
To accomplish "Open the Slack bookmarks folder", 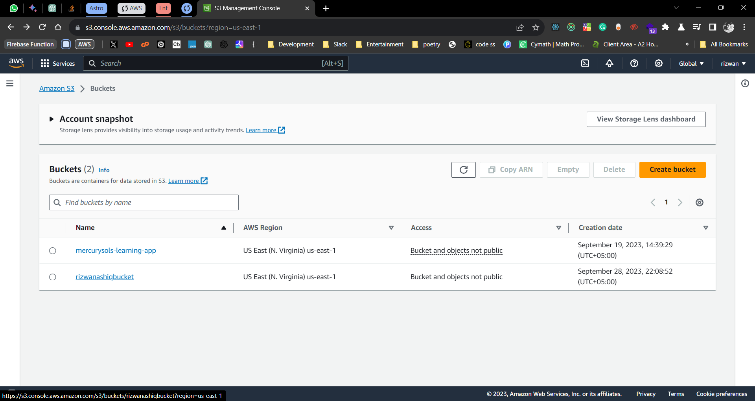I will [335, 44].
